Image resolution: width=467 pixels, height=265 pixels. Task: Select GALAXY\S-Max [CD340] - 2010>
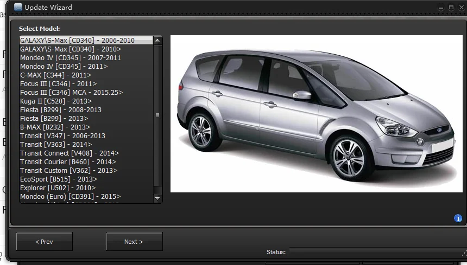pyautogui.click(x=86, y=49)
